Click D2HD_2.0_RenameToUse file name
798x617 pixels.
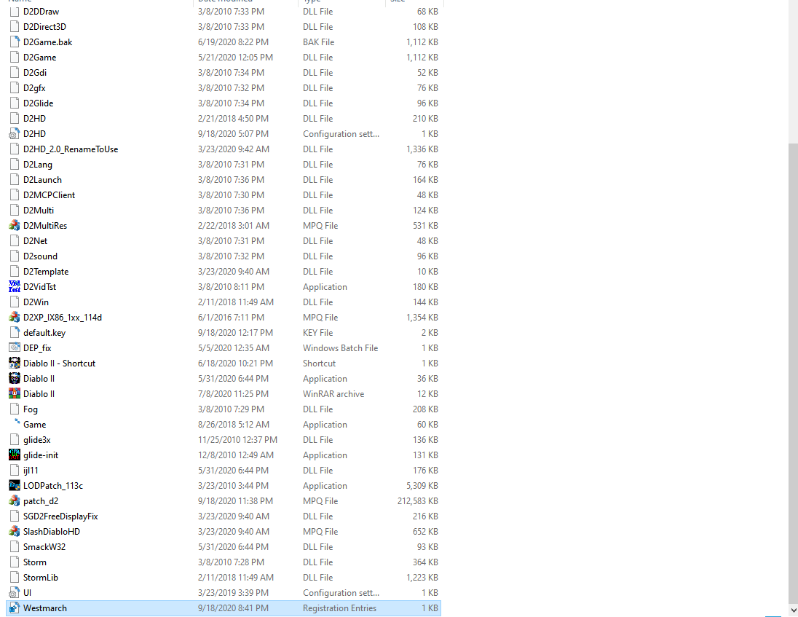(71, 149)
